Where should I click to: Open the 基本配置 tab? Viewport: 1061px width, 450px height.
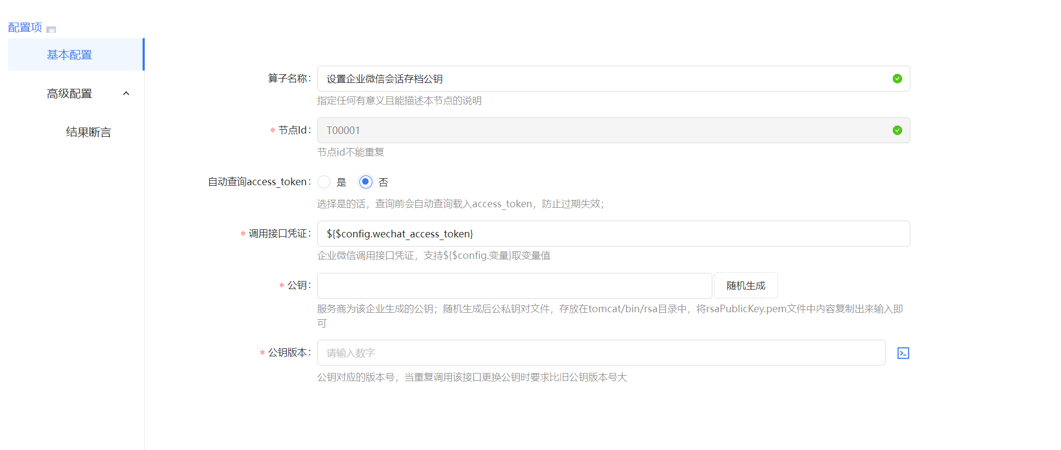tap(69, 55)
